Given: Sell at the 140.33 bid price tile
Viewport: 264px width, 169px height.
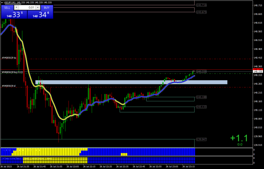Looking at the screenshot, I should [x=14, y=15].
